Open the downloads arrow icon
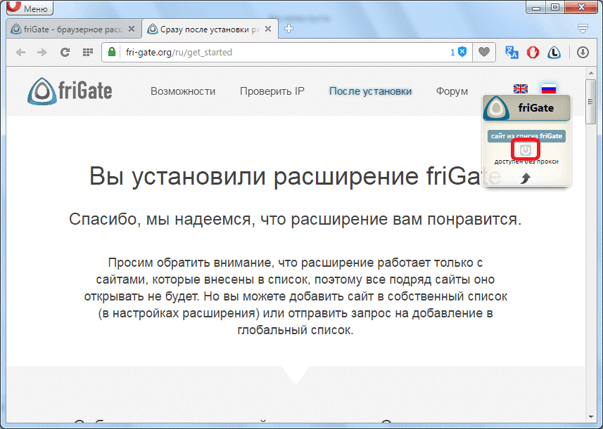Image resolution: width=603 pixels, height=429 pixels. point(583,52)
